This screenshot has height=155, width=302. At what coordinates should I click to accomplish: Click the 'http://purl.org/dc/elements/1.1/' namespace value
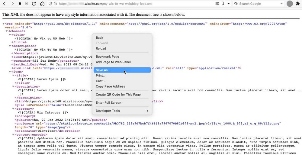(x=65, y=24)
